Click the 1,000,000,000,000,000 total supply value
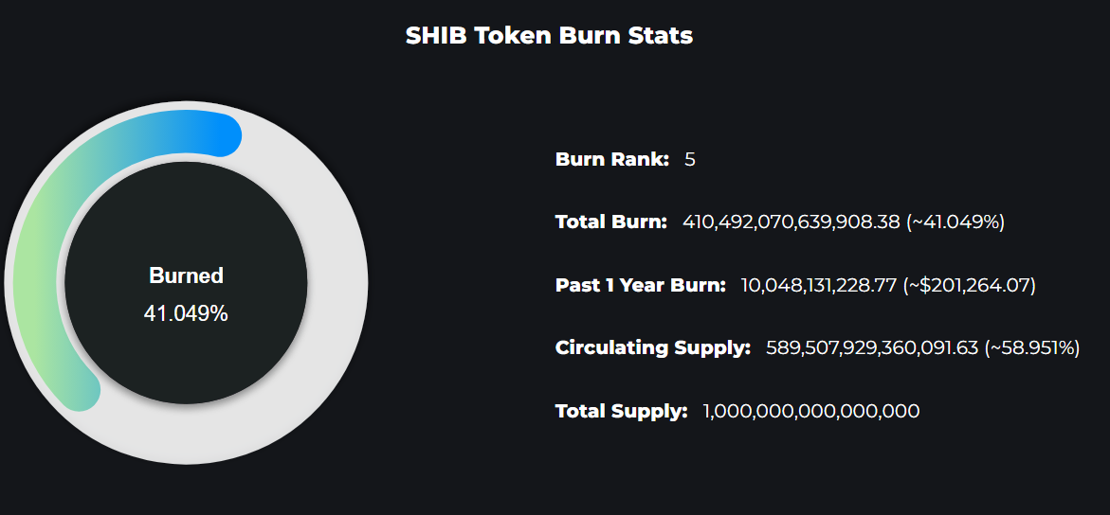The width and height of the screenshot is (1110, 515). [x=811, y=411]
